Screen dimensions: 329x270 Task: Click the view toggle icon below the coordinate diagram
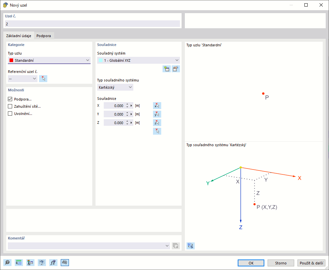pos(190,246)
